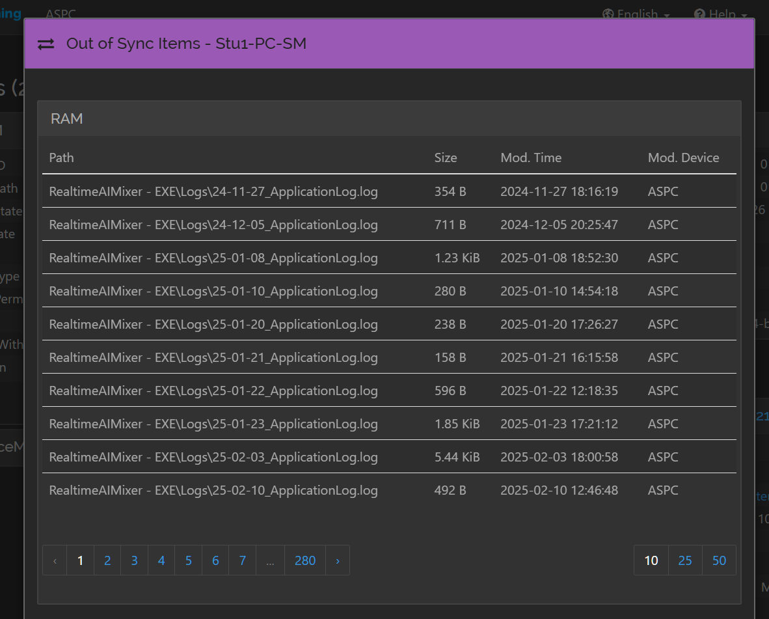Image resolution: width=769 pixels, height=619 pixels.
Task: Click the pagination ellipsis button
Action: [270, 560]
